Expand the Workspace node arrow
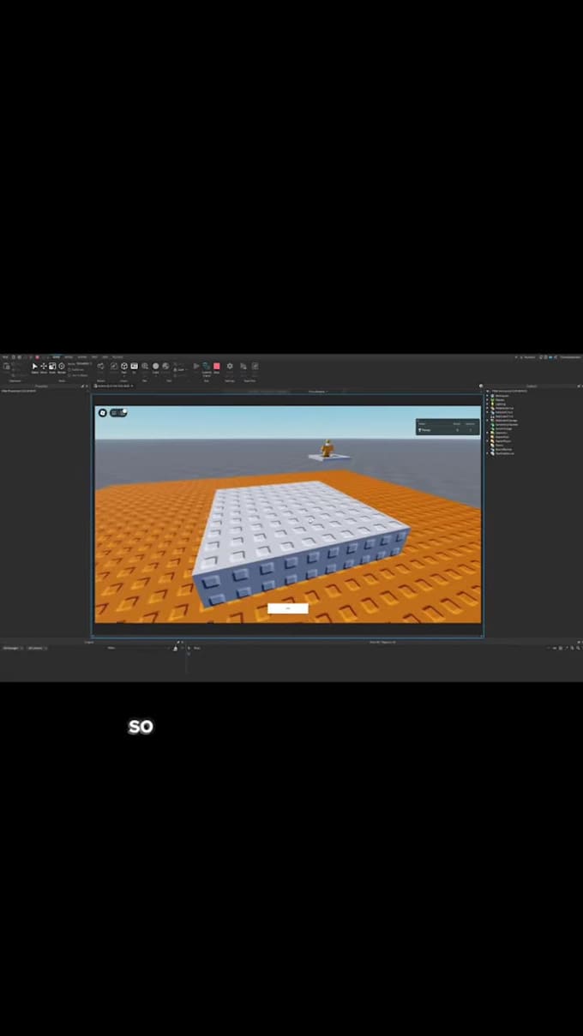The width and height of the screenshot is (583, 1036). (487, 396)
